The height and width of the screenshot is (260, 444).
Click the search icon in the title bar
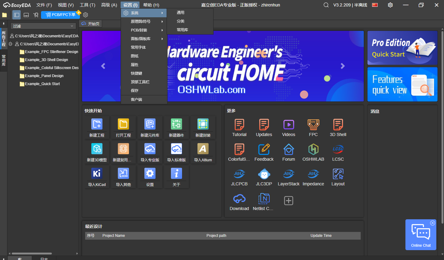326,5
